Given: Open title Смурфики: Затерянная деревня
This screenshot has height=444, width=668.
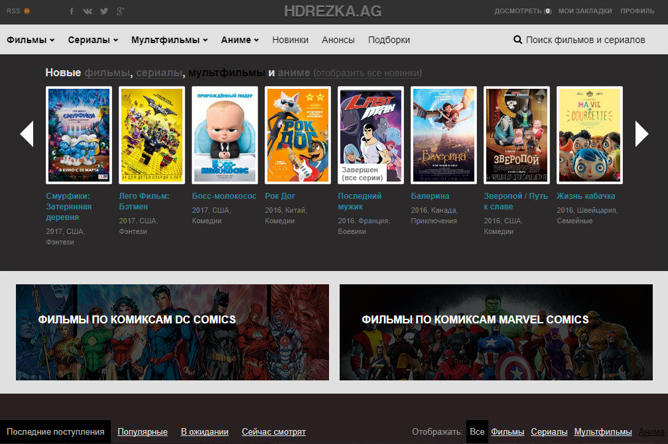Looking at the screenshot, I should 68,207.
